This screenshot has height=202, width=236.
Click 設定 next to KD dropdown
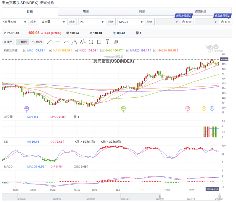click(111, 22)
